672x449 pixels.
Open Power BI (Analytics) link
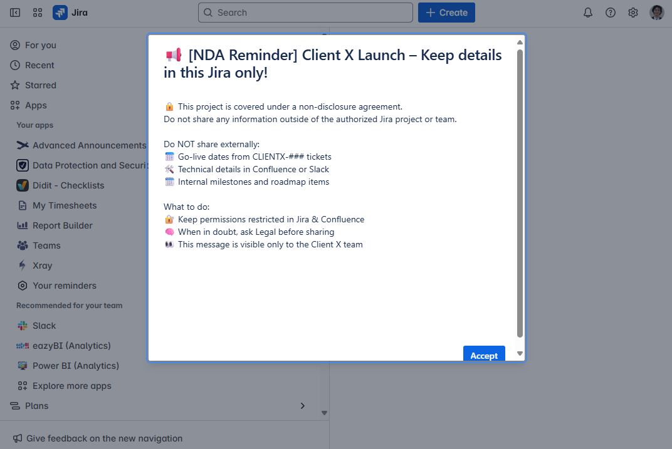point(76,366)
